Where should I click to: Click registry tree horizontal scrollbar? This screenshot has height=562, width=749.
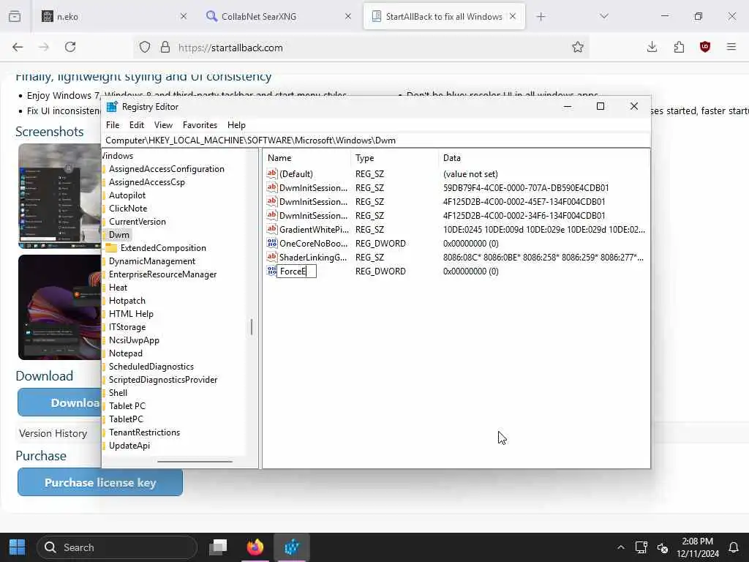click(x=195, y=462)
